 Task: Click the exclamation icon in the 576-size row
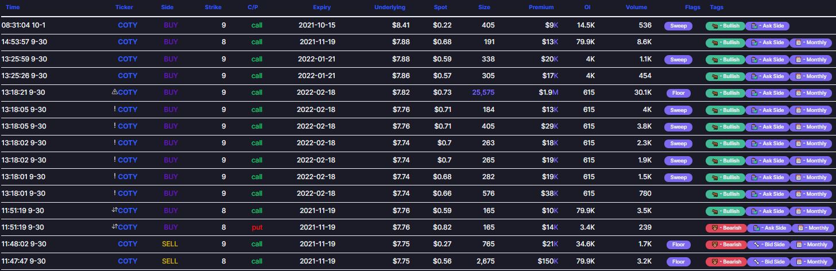(x=115, y=193)
